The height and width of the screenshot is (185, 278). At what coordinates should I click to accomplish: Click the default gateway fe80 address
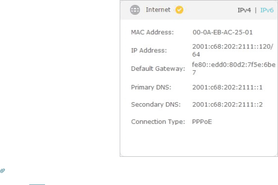pos(234,68)
